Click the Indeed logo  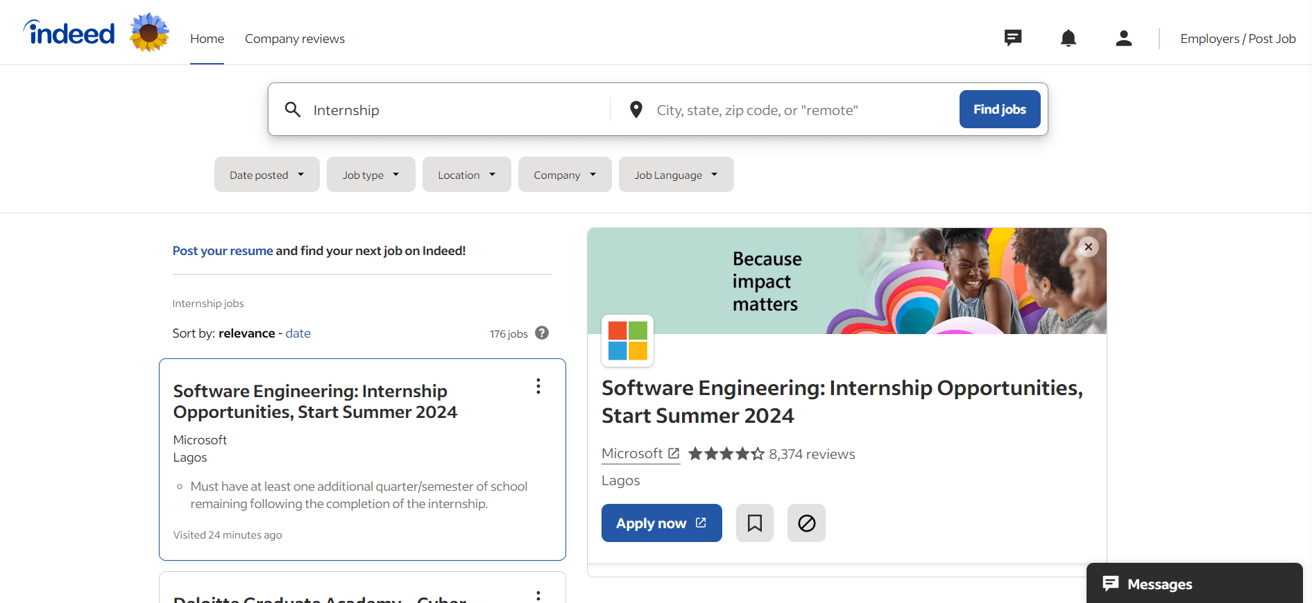(x=70, y=33)
